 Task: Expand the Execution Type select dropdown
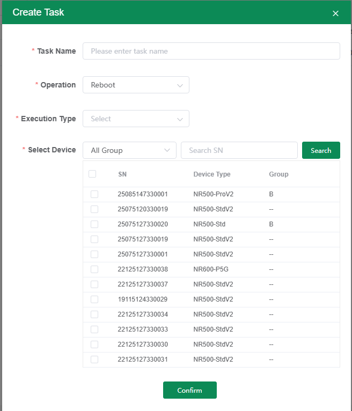pyautogui.click(x=136, y=119)
